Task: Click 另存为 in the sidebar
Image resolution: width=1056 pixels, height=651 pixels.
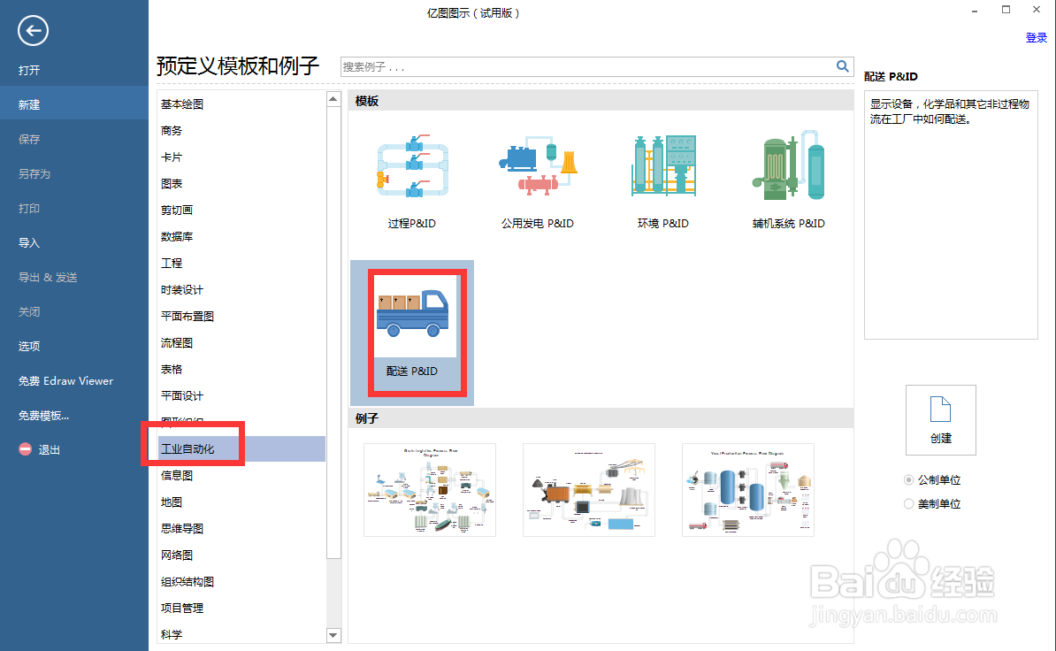Action: 34,173
